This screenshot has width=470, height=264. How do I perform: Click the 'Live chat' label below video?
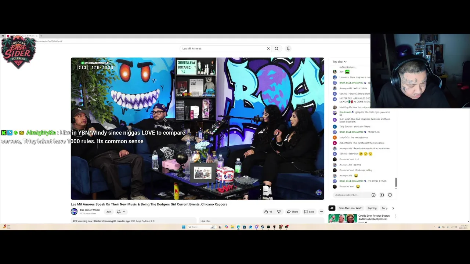point(206,221)
